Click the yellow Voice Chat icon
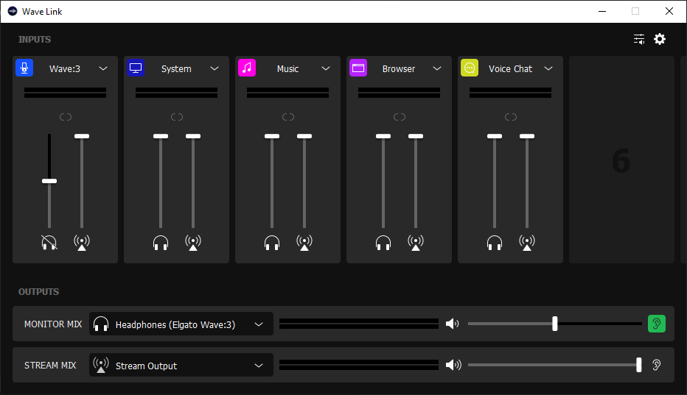Screen dimensions: 687x395 coord(470,68)
